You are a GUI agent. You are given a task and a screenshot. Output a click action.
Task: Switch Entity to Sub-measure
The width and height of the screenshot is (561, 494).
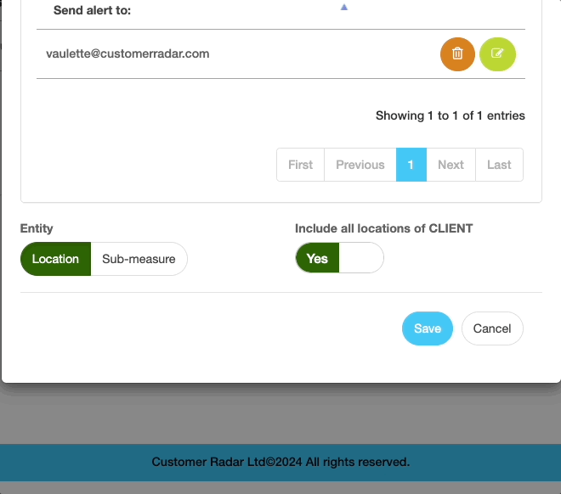click(139, 259)
